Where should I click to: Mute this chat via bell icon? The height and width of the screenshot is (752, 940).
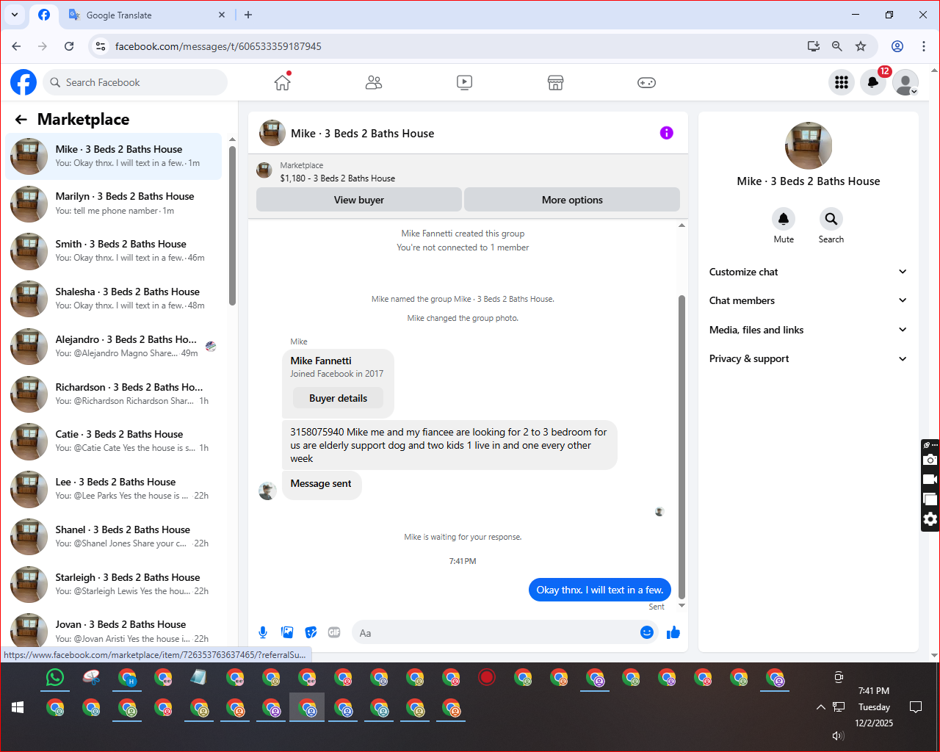[x=784, y=219]
